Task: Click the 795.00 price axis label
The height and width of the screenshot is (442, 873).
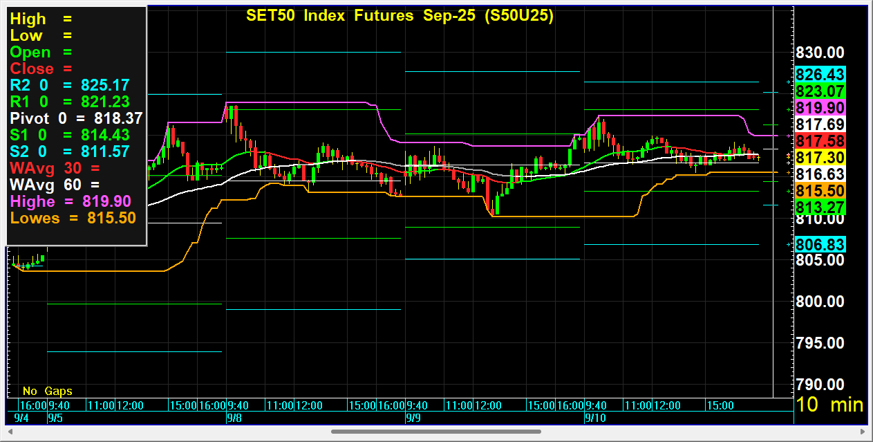Action: tap(820, 343)
